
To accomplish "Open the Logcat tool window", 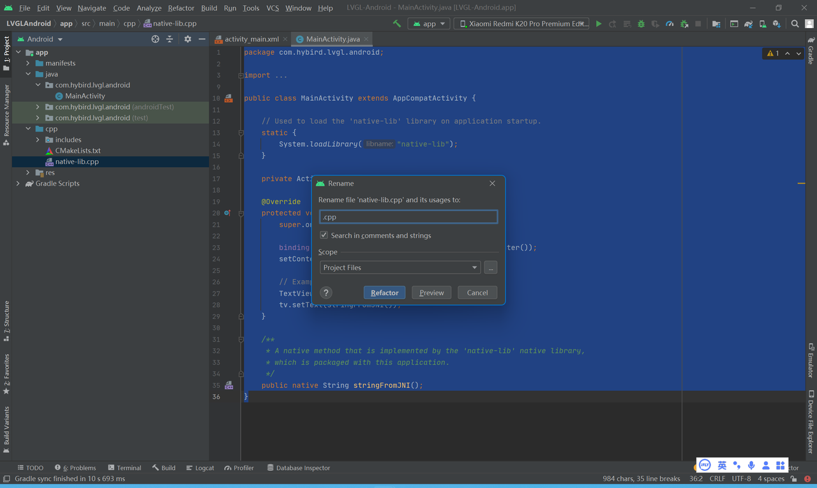I will click(200, 468).
